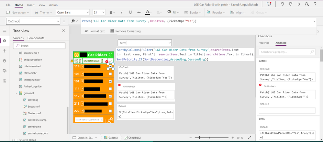Switch to Components tab in Tree view
The image size is (323, 142).
tap(36, 38)
